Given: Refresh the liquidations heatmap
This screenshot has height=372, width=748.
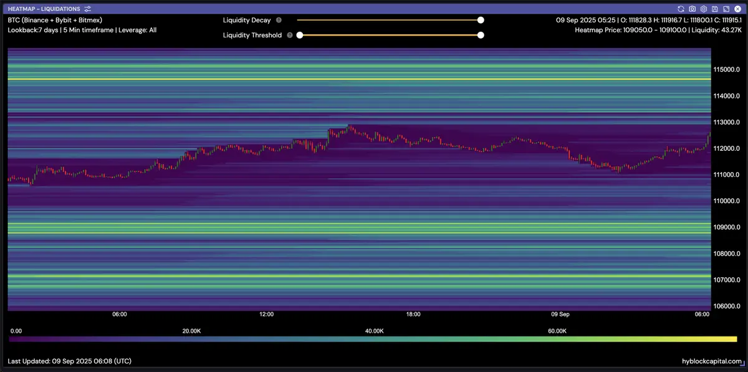Looking at the screenshot, I should [681, 9].
